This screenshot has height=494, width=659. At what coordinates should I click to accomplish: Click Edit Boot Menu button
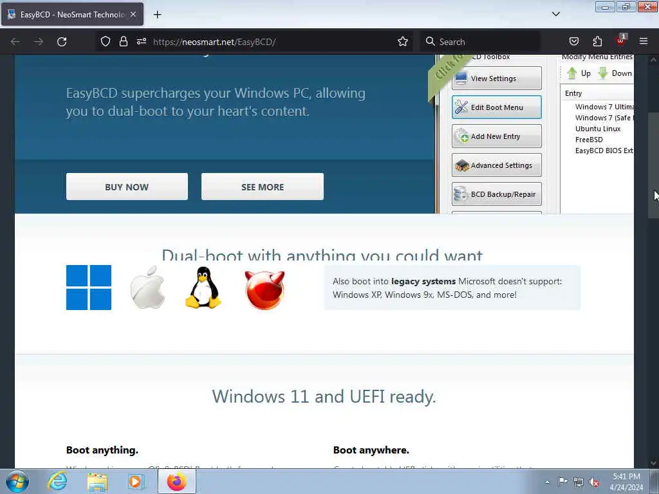click(x=496, y=107)
